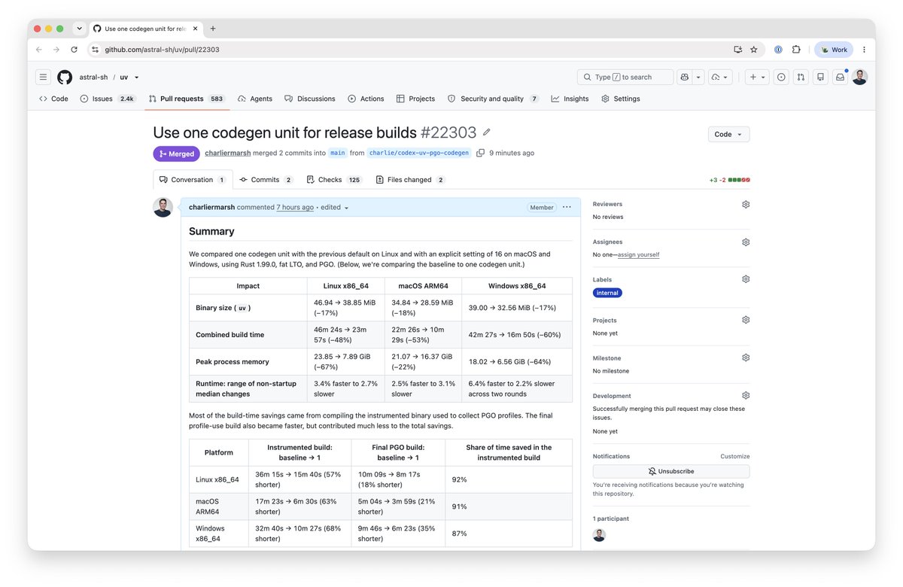Open the Copilot chat icon
The width and height of the screenshot is (903, 587).
pos(684,77)
